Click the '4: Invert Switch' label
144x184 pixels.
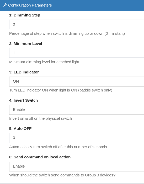[x=23, y=100]
